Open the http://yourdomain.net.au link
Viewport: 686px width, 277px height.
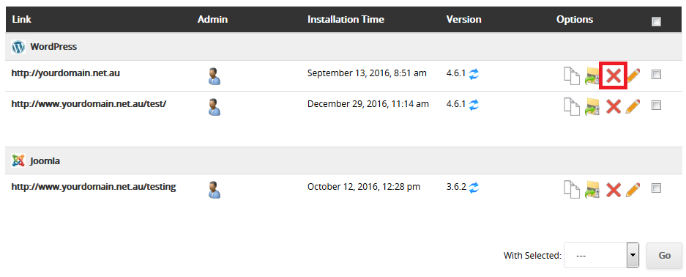[x=66, y=73]
